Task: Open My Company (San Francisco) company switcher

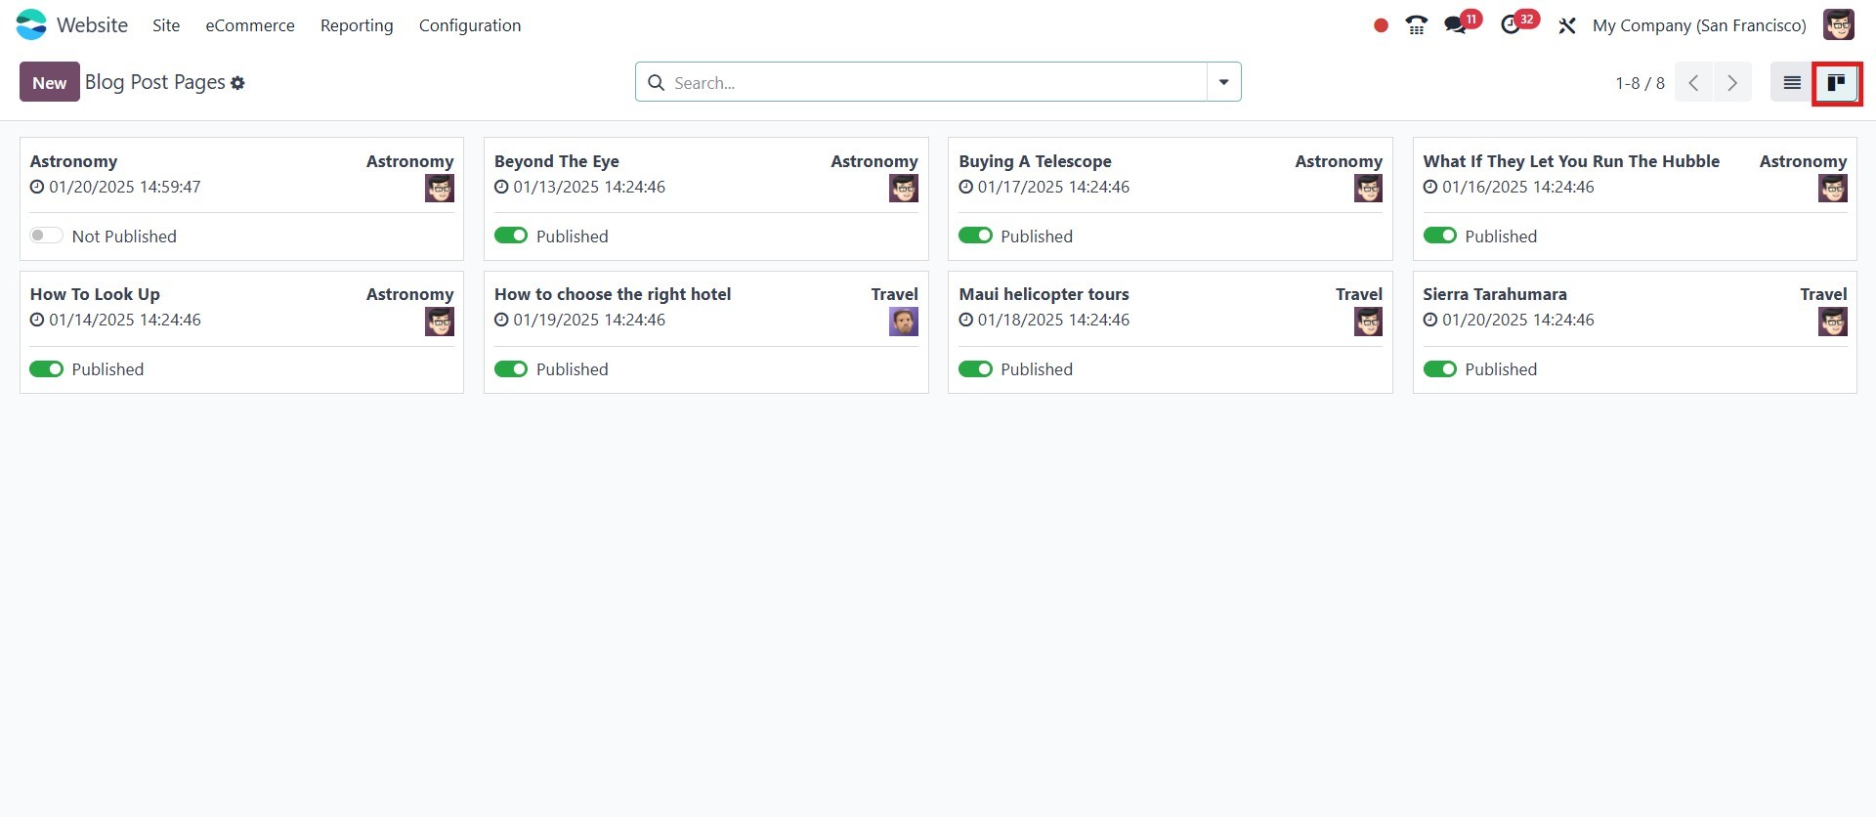Action: (1699, 25)
